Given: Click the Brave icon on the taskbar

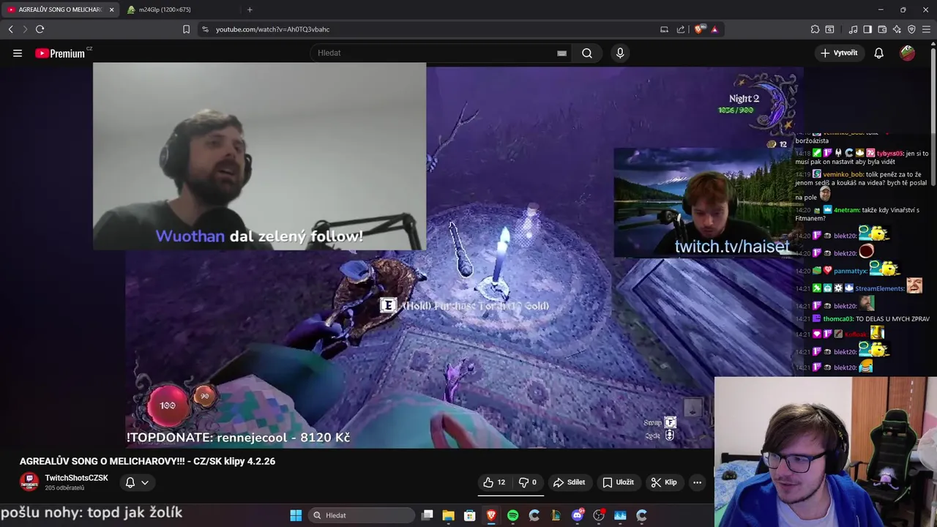Looking at the screenshot, I should point(491,515).
